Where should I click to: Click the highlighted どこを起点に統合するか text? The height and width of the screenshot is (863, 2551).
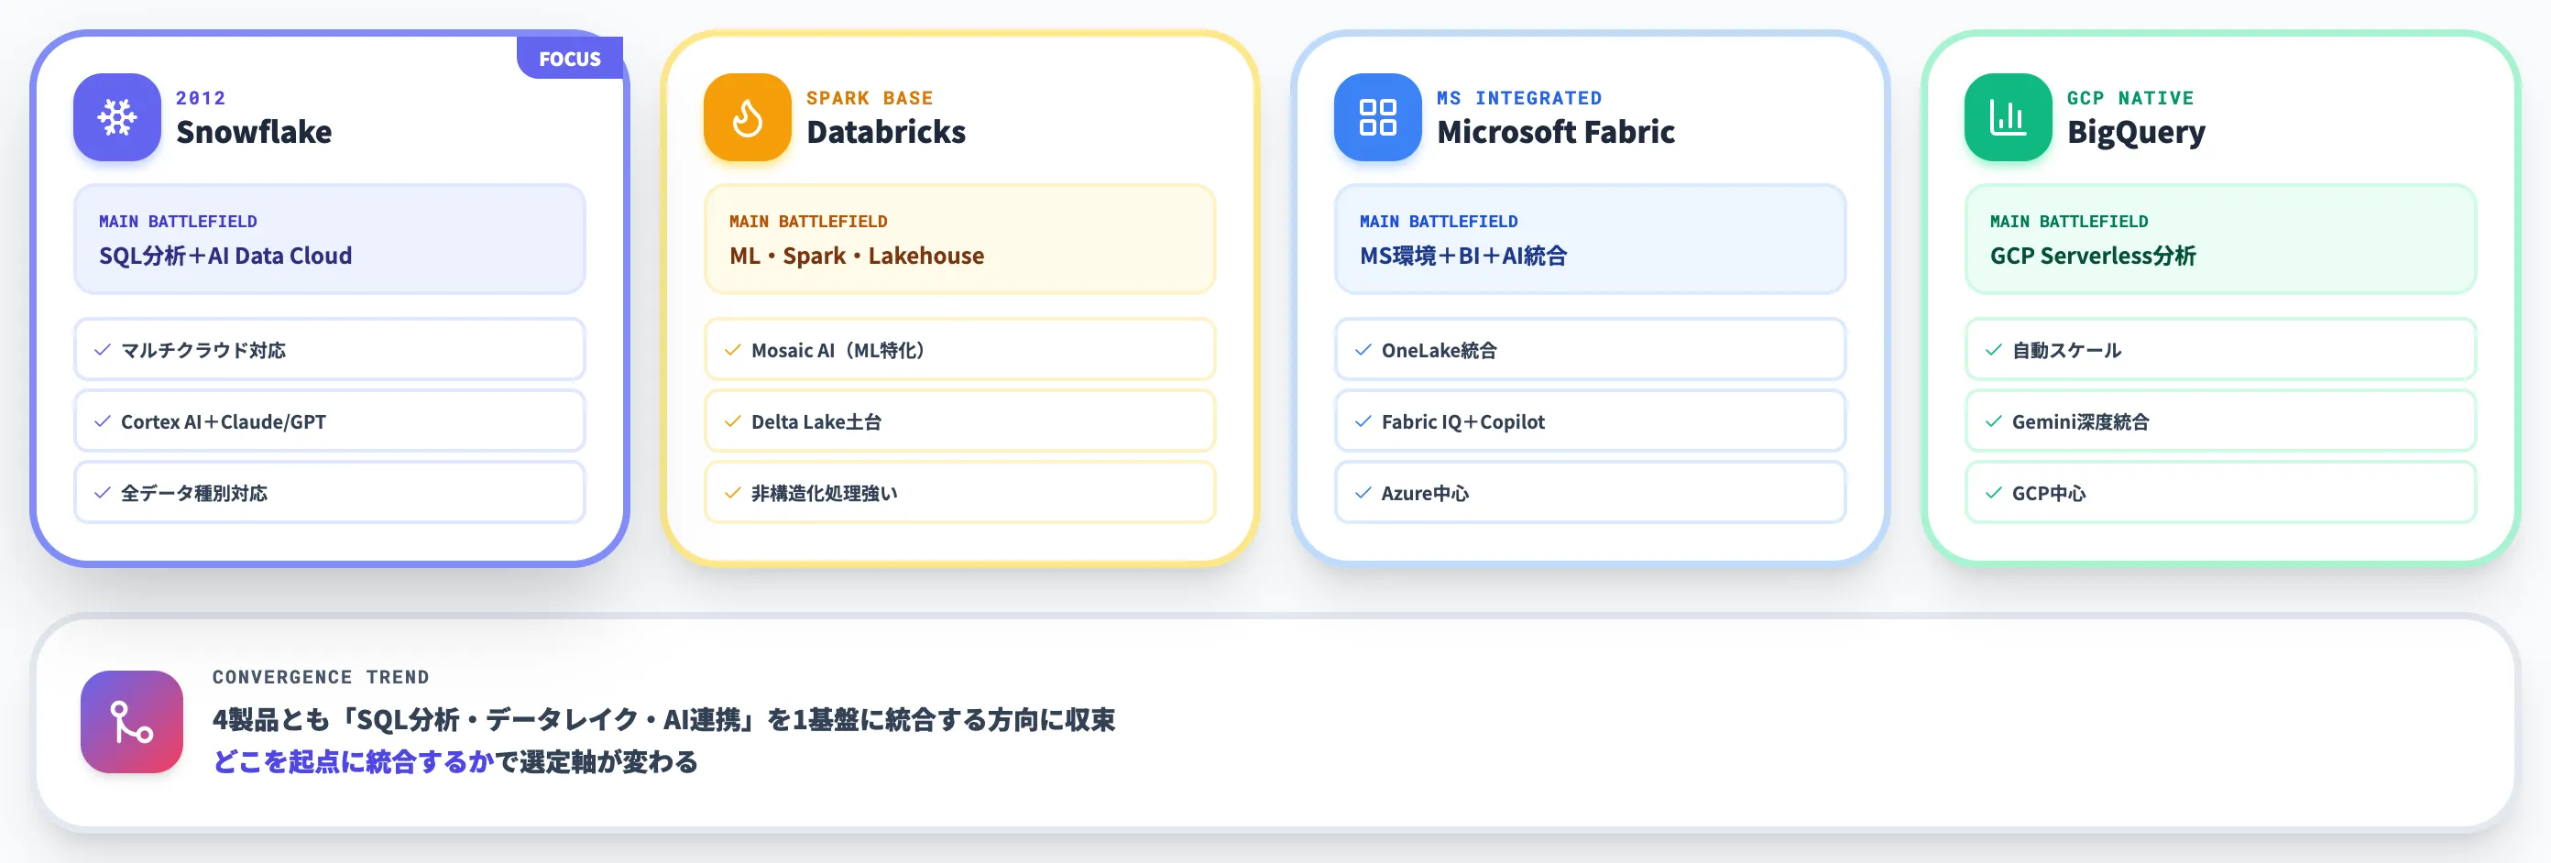[353, 762]
